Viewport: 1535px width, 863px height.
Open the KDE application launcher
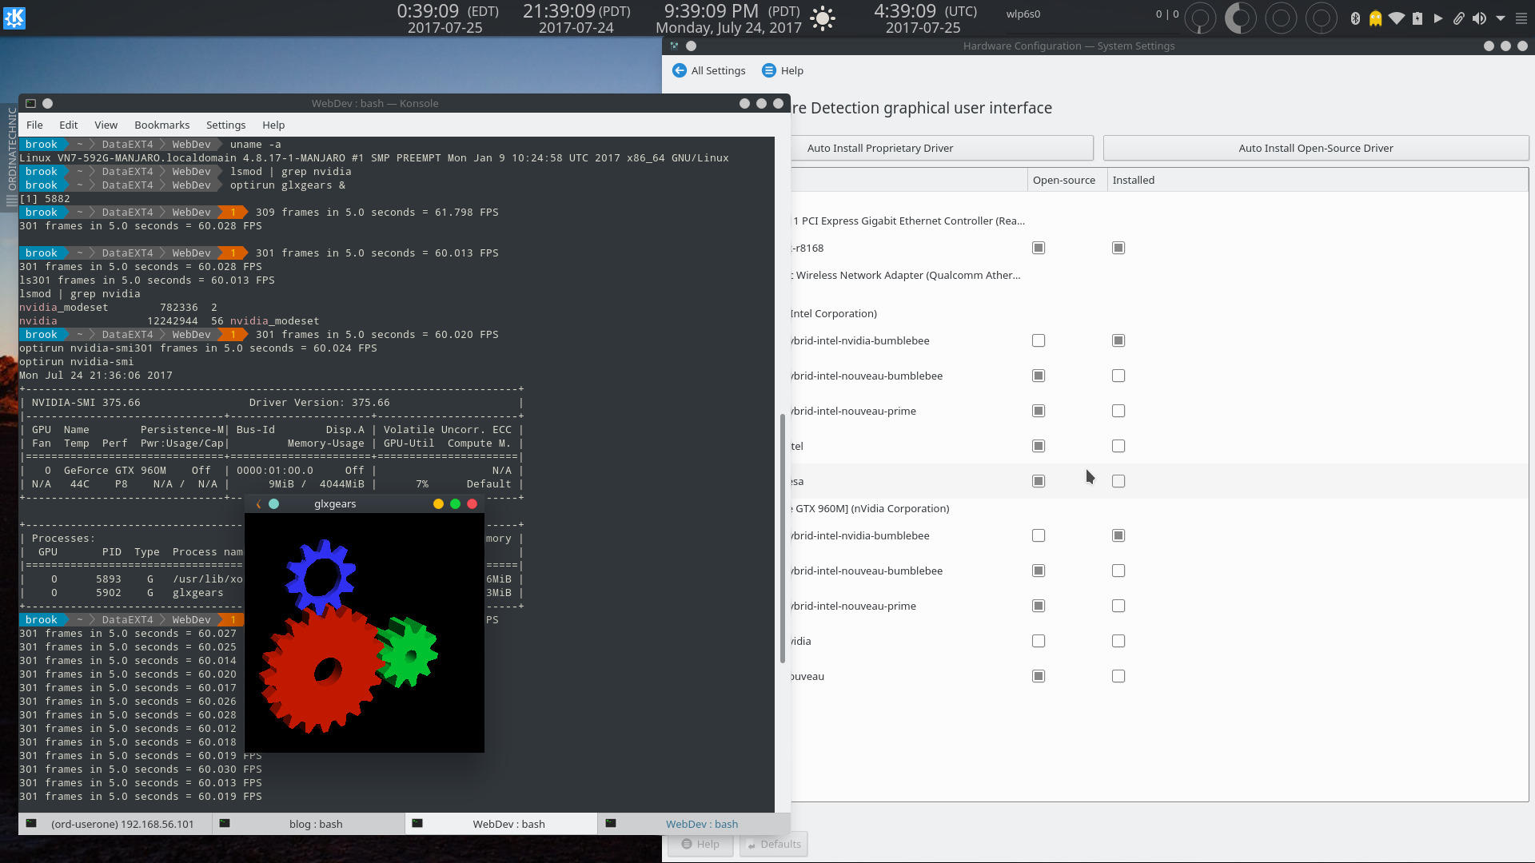(14, 18)
